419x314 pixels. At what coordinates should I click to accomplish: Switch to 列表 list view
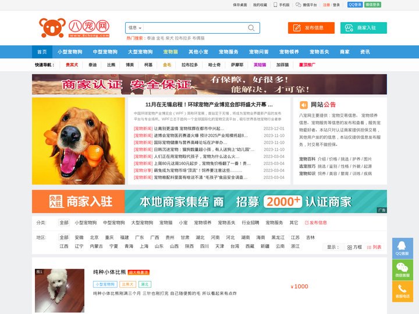(x=374, y=247)
